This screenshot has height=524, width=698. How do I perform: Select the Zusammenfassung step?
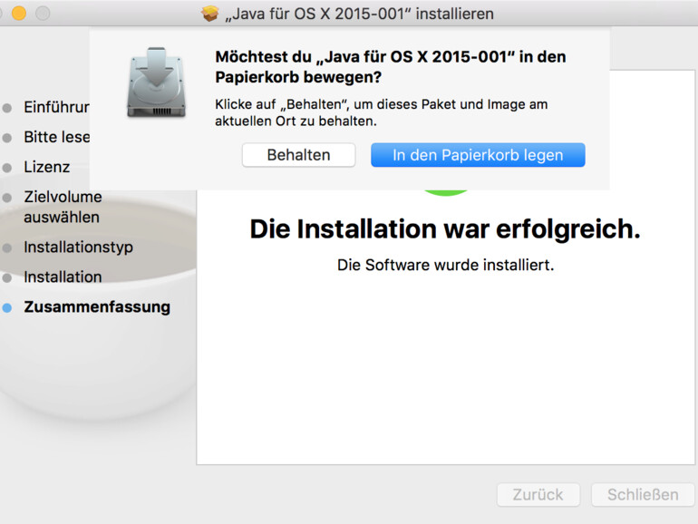coord(97,307)
